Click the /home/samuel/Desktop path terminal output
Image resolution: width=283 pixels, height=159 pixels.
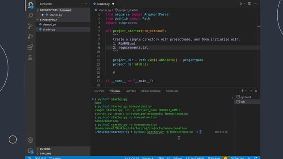(x=141, y=129)
